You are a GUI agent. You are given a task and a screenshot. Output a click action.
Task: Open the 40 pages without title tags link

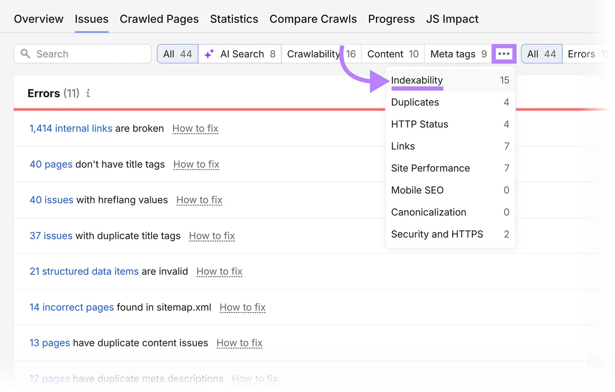pos(51,164)
